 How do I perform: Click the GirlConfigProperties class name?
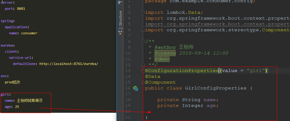pyautogui.click(x=215, y=88)
